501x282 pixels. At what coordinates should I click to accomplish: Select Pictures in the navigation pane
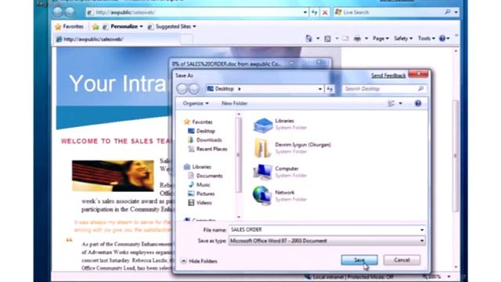click(201, 193)
